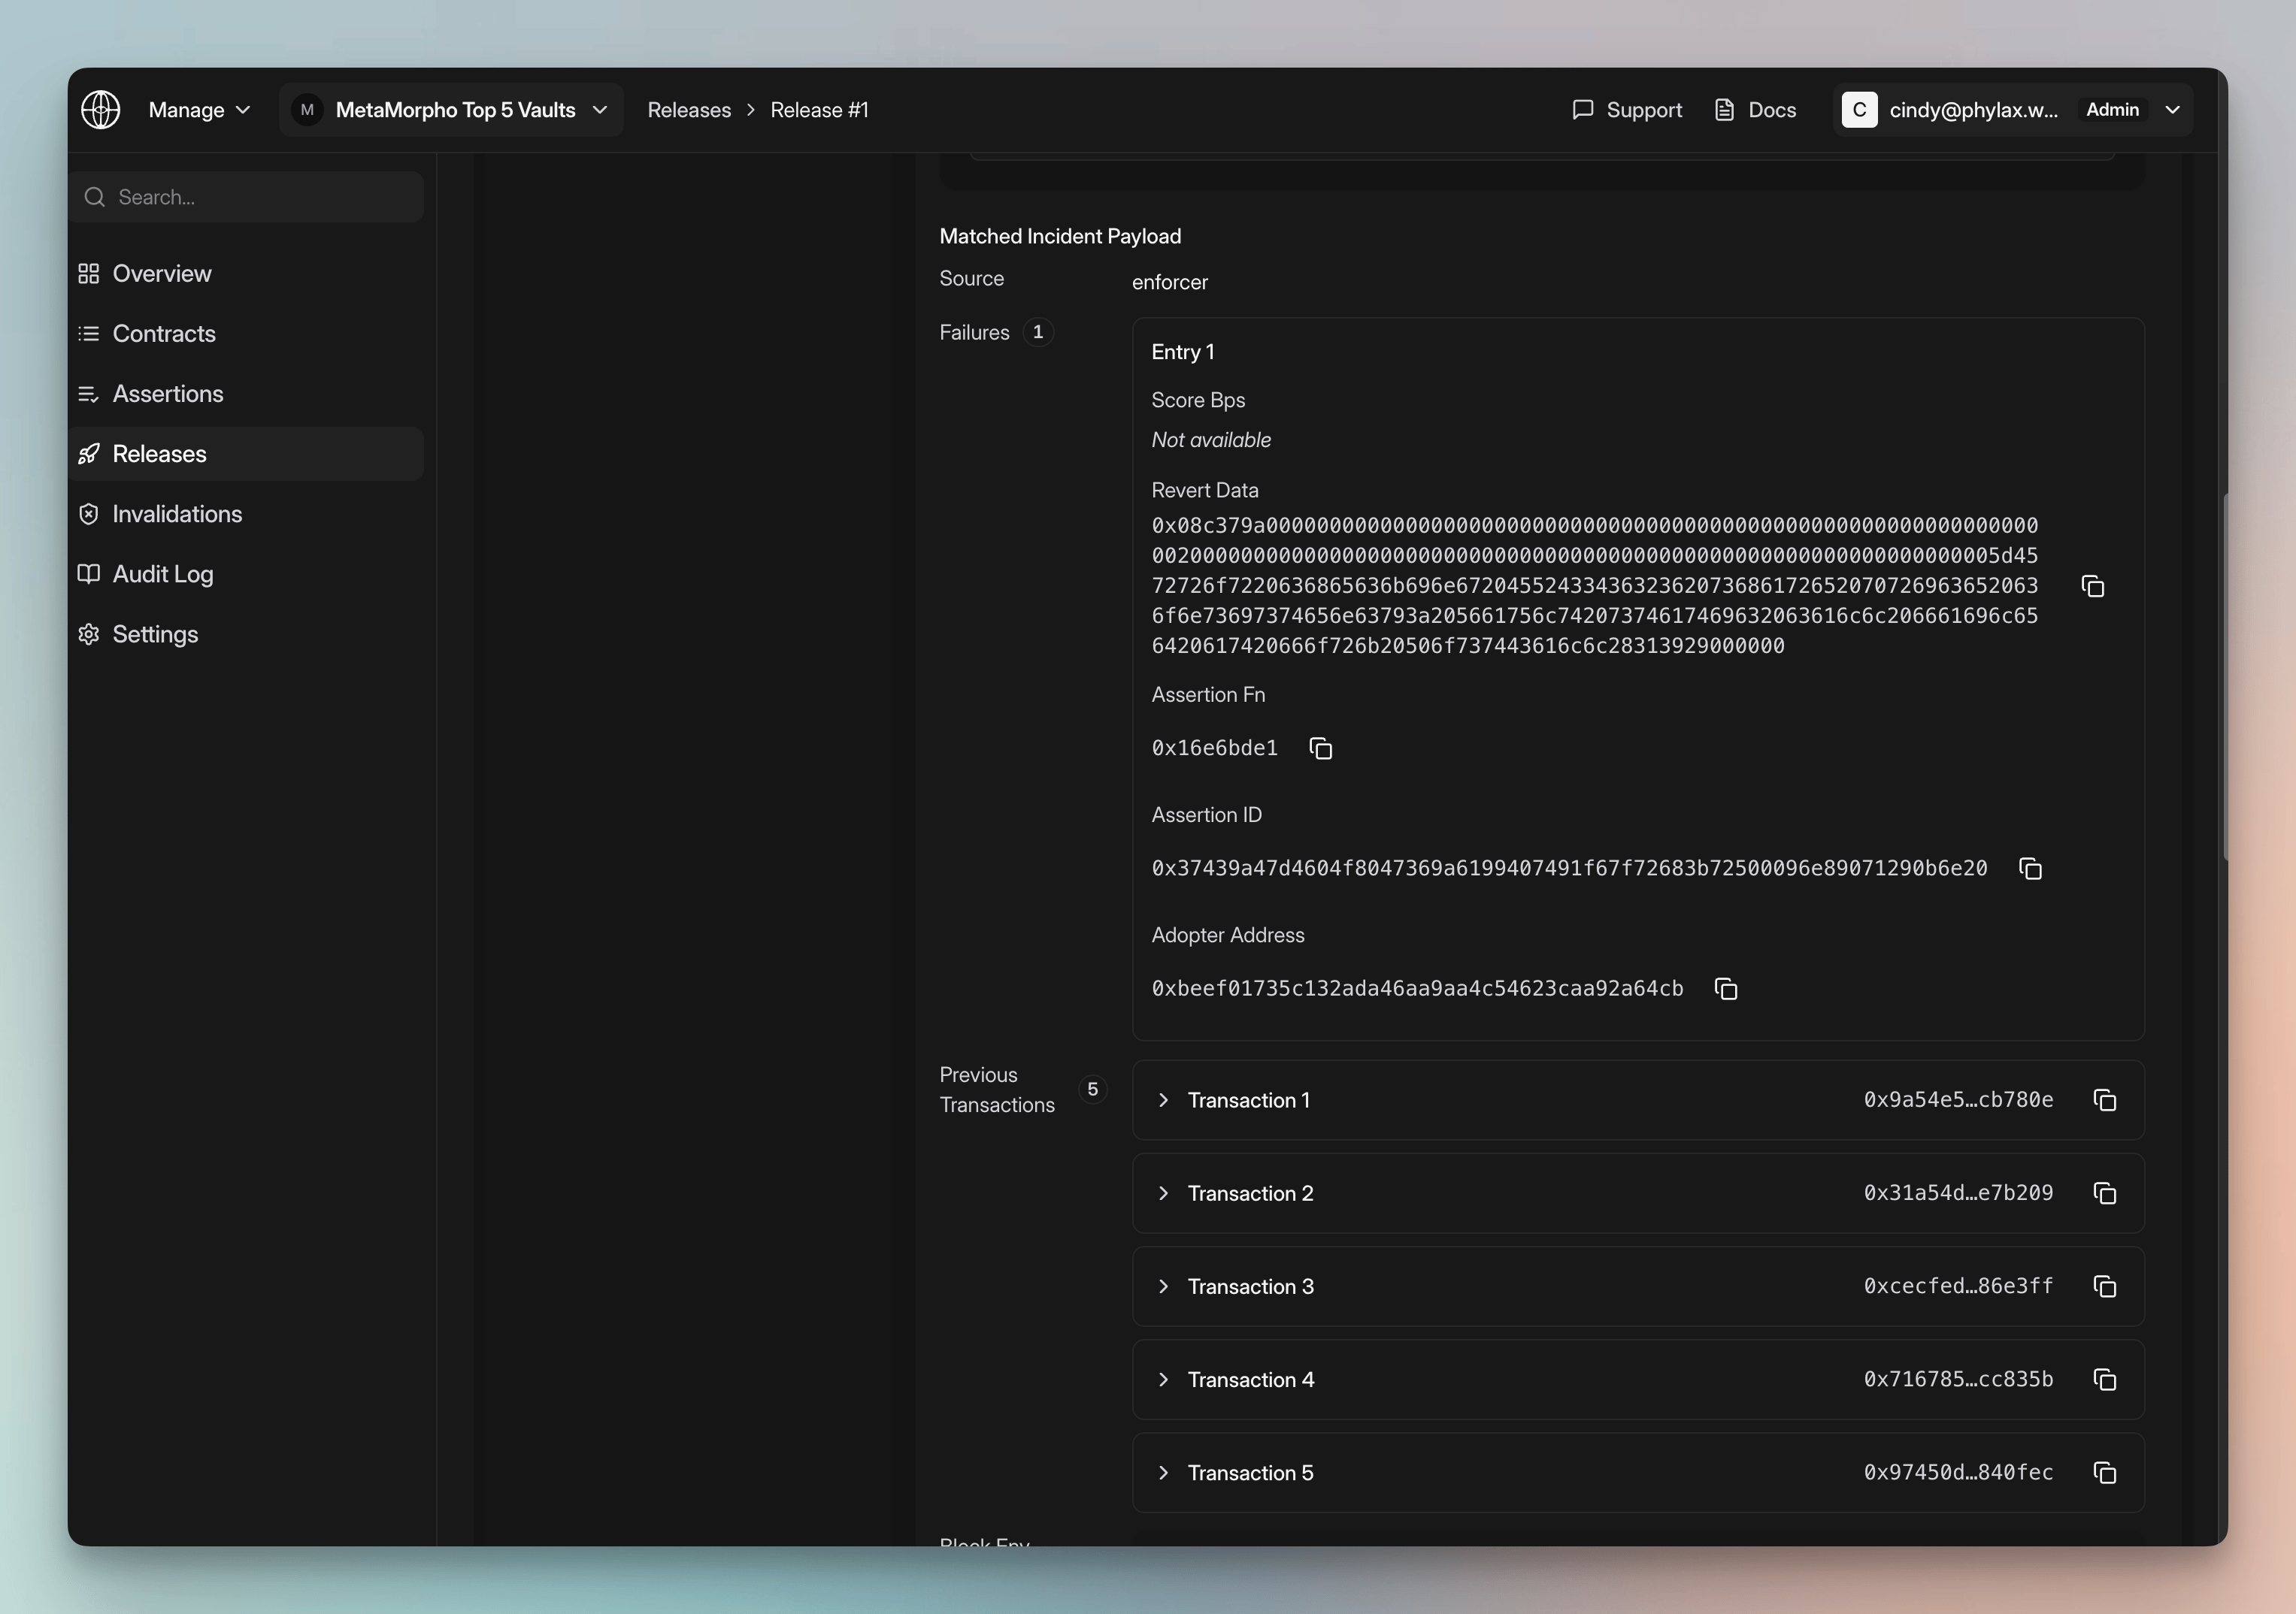Copy the Assertion ID hash
2296x1614 pixels.
tap(2030, 869)
